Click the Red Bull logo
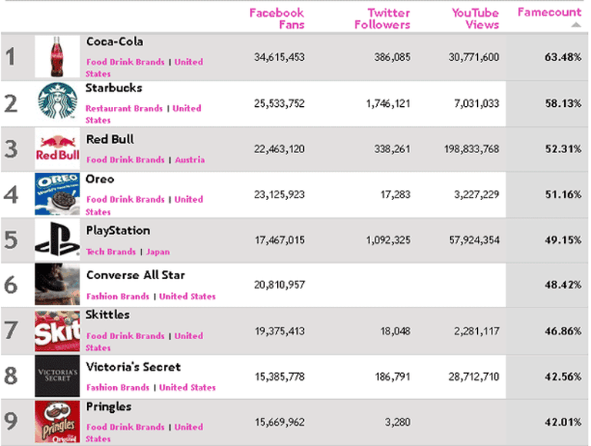The width and height of the screenshot is (591, 446). pos(57,149)
